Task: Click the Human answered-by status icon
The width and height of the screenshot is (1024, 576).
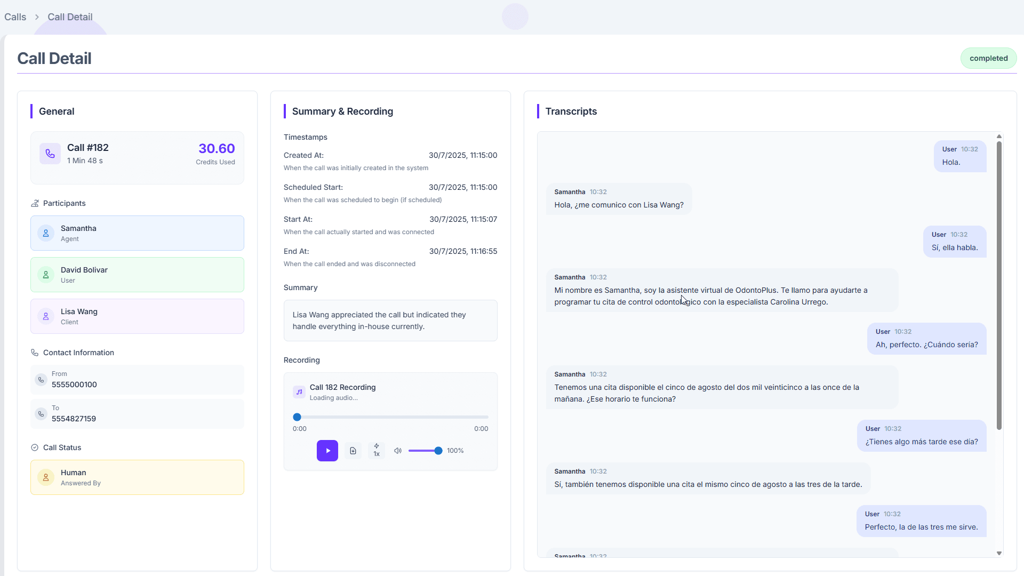Action: (x=46, y=477)
